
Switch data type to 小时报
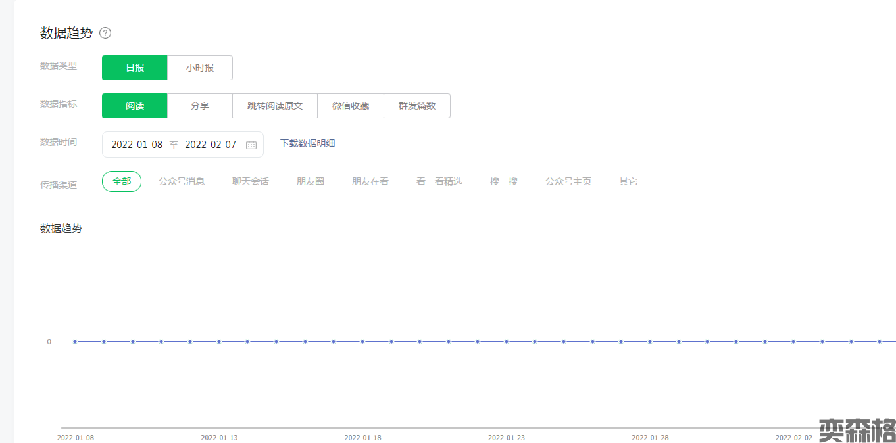tap(200, 68)
